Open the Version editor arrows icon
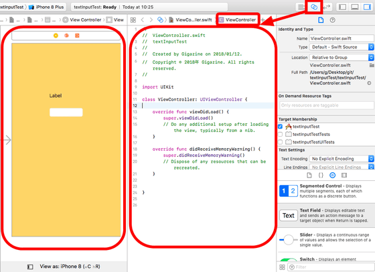The image size is (375, 272). point(327,7)
